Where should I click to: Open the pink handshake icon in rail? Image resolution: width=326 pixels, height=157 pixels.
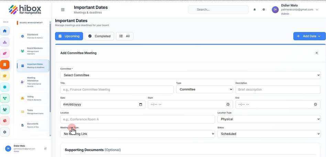click(5, 53)
